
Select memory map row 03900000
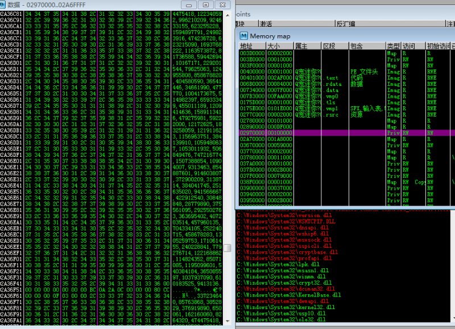[347, 188]
